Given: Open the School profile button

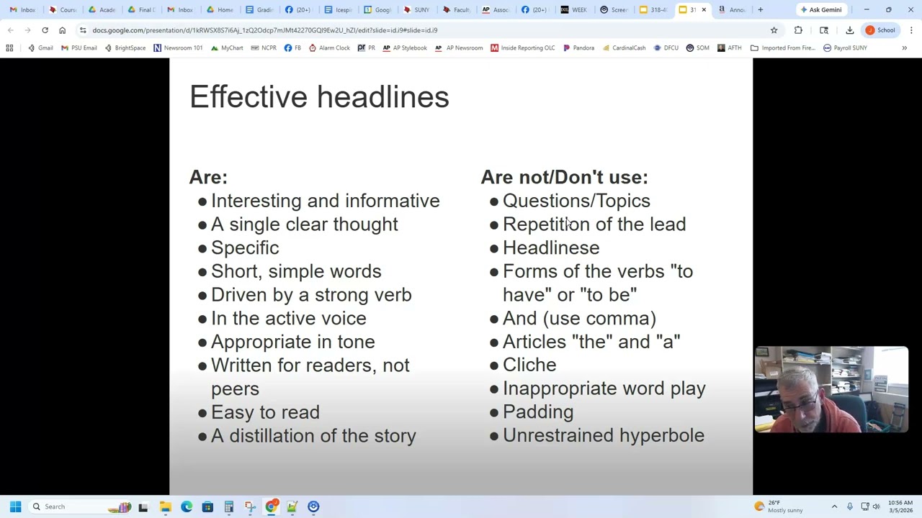Looking at the screenshot, I should tap(880, 30).
